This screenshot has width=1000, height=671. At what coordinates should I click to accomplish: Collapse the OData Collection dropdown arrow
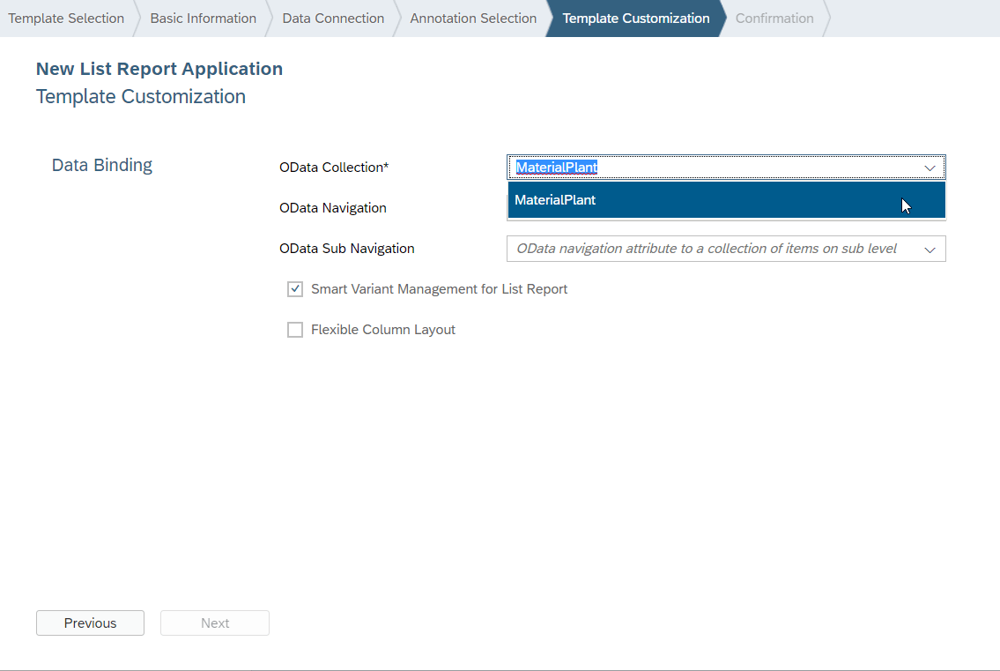[930, 168]
